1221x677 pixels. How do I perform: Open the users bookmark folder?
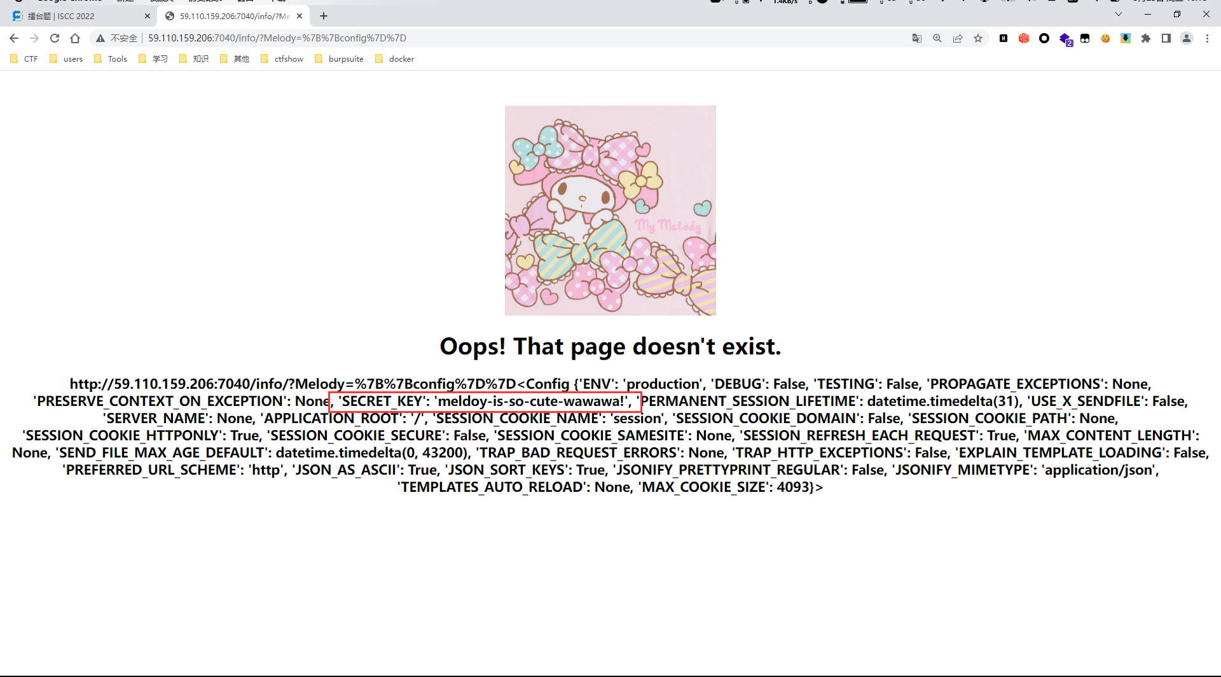point(66,59)
